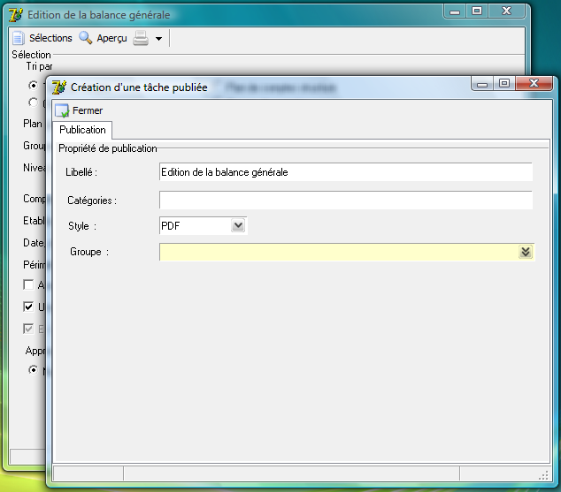Click the Style : label
The image size is (561, 492).
82,226
